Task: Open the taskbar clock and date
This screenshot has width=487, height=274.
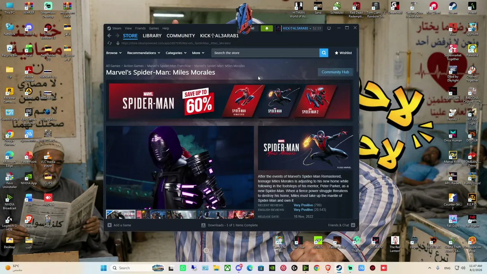Action: point(476,268)
